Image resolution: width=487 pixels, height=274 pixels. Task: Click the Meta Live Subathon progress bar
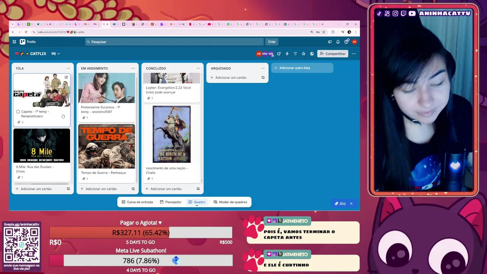tap(141, 261)
